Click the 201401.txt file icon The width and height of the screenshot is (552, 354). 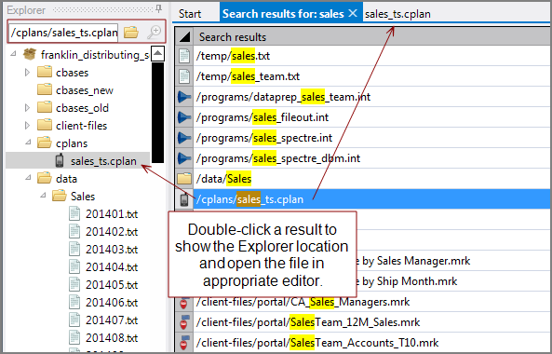(x=74, y=214)
